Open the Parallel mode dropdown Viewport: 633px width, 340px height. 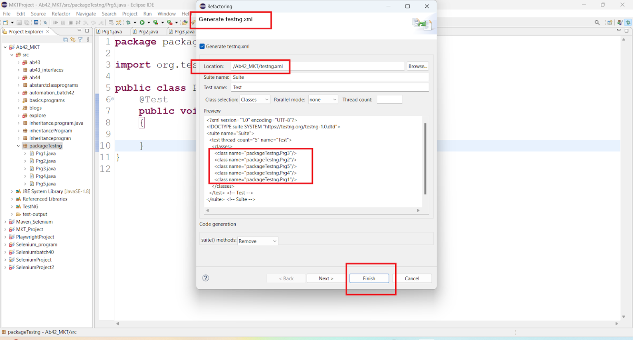323,99
